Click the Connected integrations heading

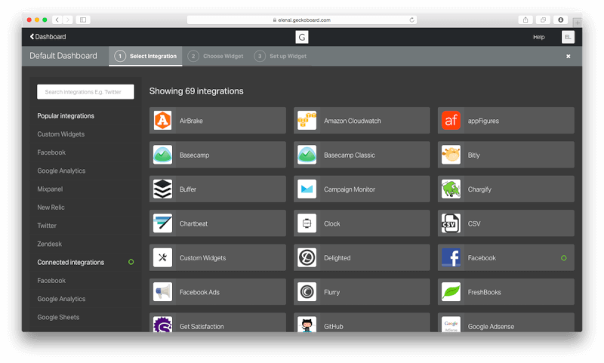[x=70, y=262]
